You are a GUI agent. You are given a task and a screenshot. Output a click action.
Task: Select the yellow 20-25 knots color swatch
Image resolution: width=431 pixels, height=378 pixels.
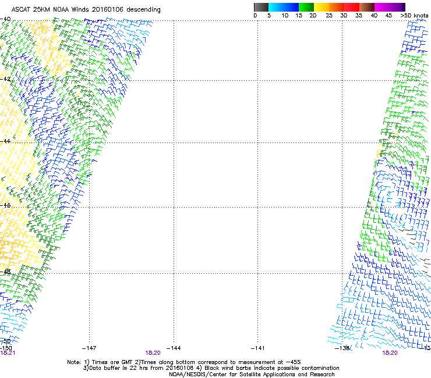tap(322, 7)
